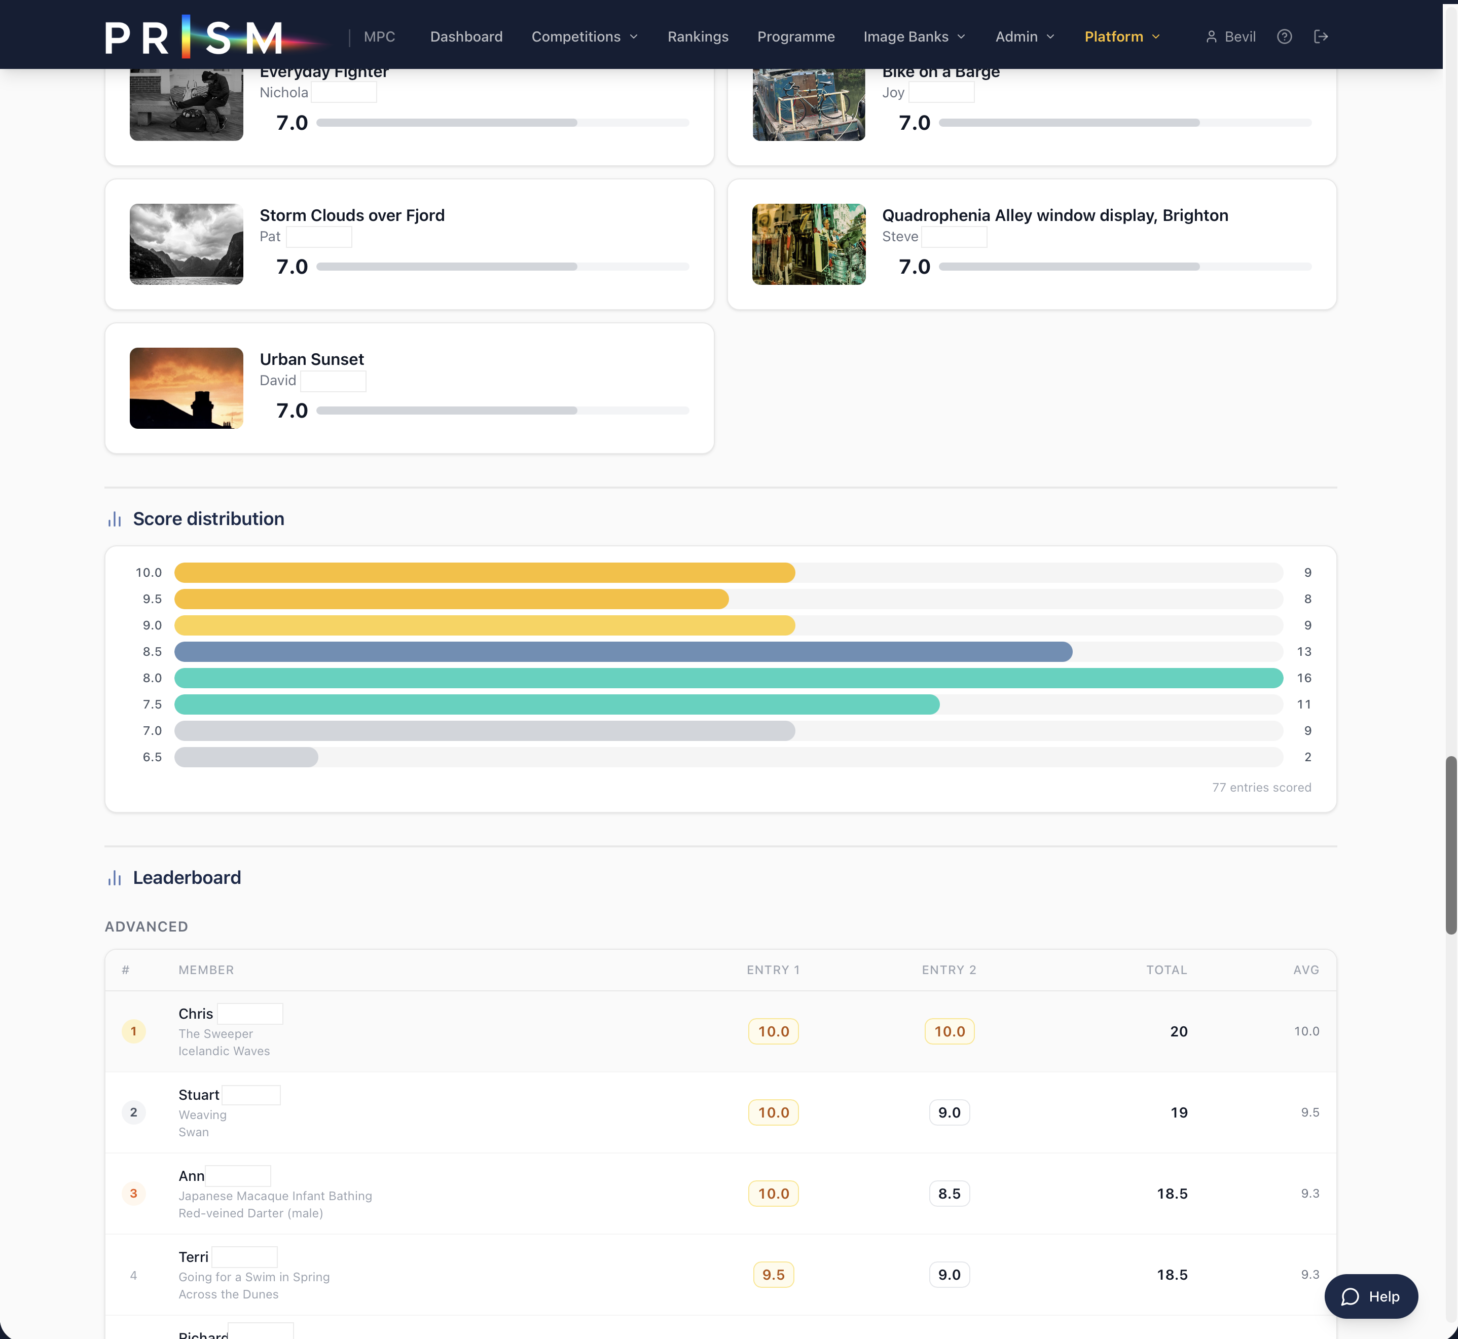
Task: Open the Urban Sunset thumbnail
Action: [186, 388]
